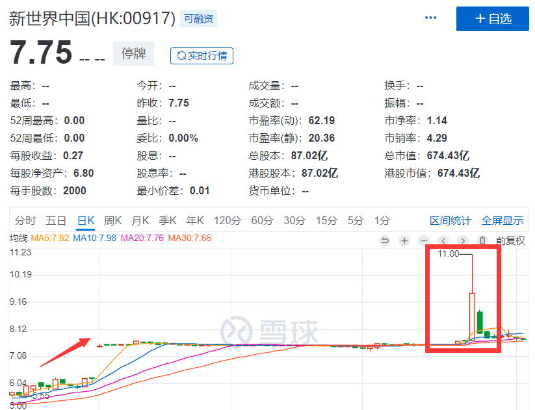Open 全屏显示 fullscreen chart link

pyautogui.click(x=502, y=221)
